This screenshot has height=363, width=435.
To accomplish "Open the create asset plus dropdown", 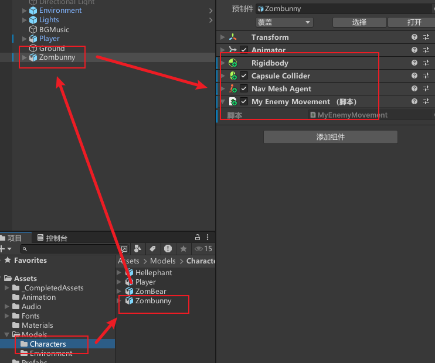I will click(x=5, y=249).
